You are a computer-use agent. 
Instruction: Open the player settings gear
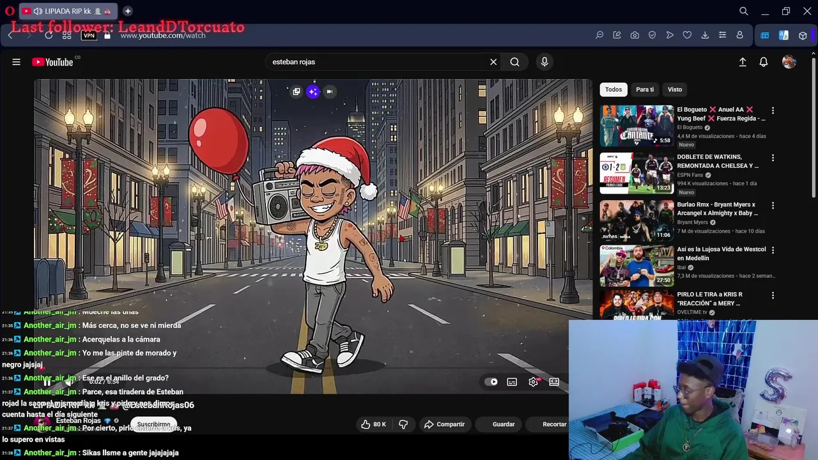[534, 382]
